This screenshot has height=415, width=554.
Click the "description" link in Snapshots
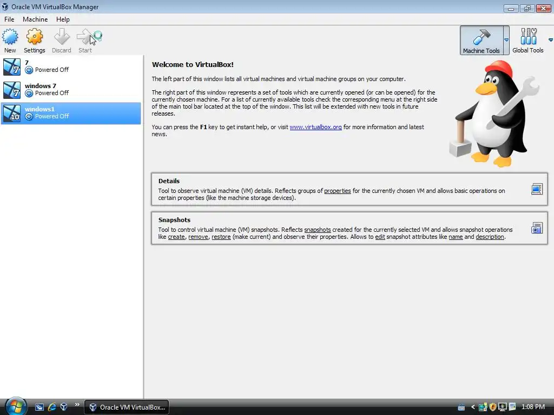(490, 237)
